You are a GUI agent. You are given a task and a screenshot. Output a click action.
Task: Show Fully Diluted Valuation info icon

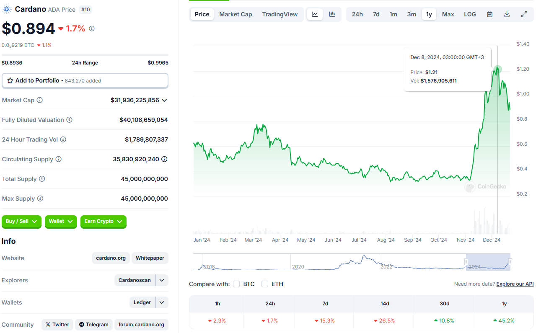pos(70,120)
